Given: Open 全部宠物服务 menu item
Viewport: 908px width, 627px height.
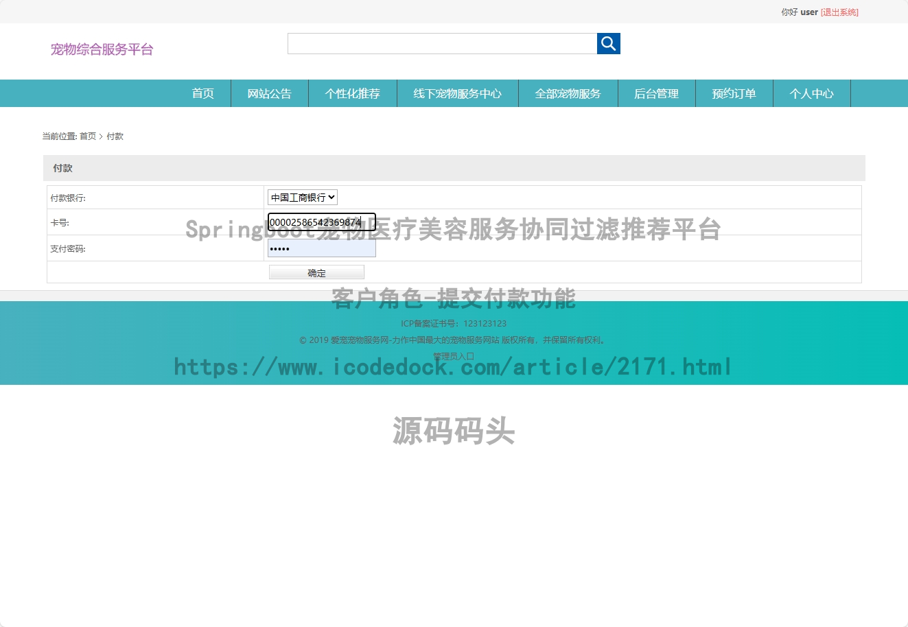Looking at the screenshot, I should (568, 93).
